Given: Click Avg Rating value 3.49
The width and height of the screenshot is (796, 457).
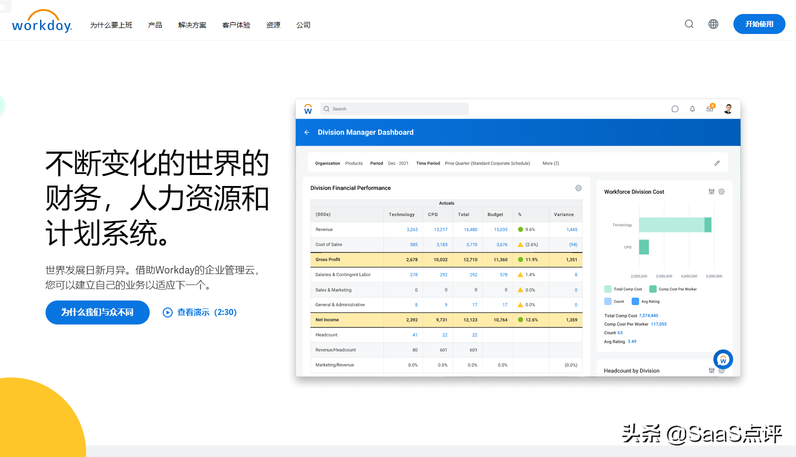Looking at the screenshot, I should pyautogui.click(x=632, y=341).
